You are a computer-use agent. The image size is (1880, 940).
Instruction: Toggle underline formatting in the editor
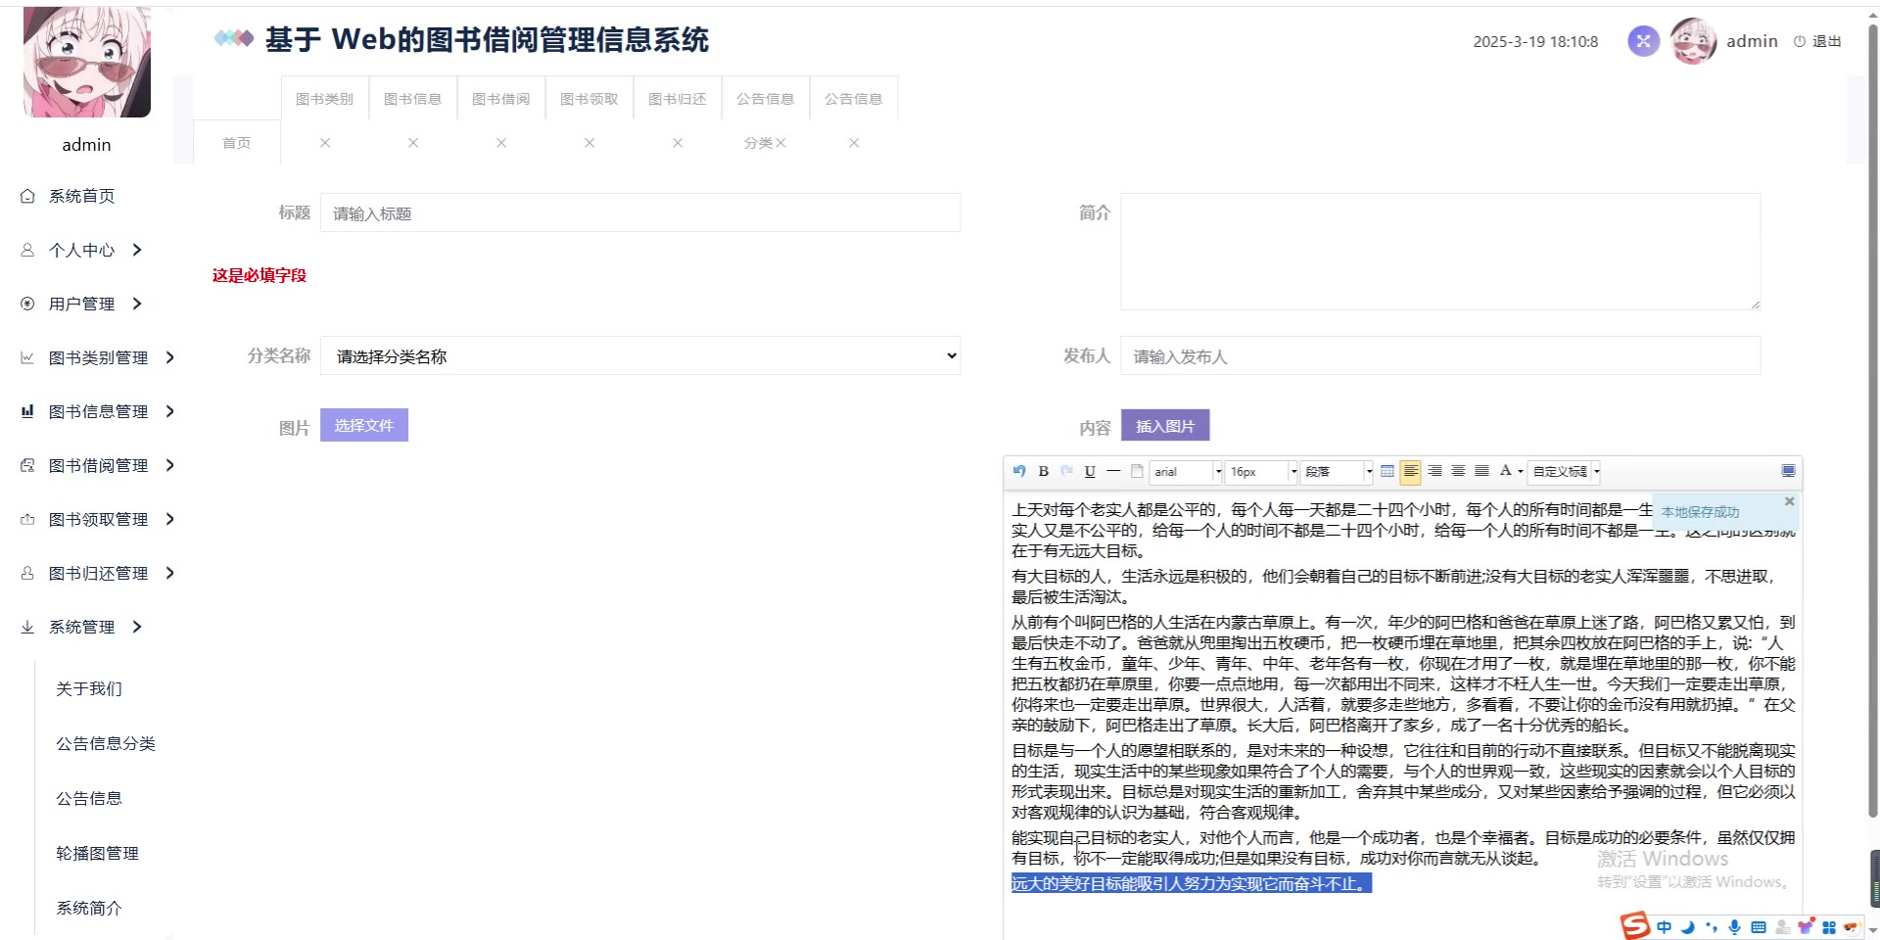1090,471
